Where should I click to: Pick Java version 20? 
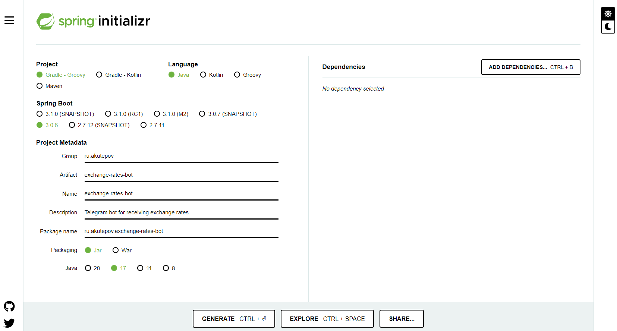(x=92, y=268)
